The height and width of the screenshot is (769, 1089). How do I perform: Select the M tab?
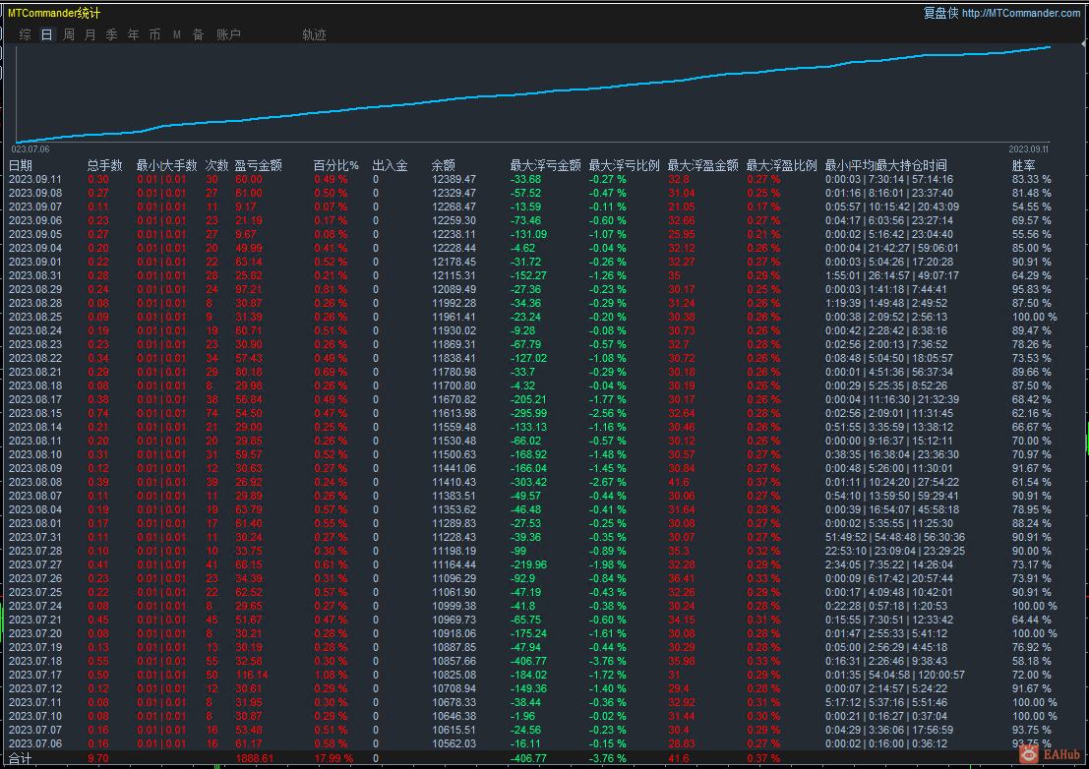pyautogui.click(x=177, y=34)
